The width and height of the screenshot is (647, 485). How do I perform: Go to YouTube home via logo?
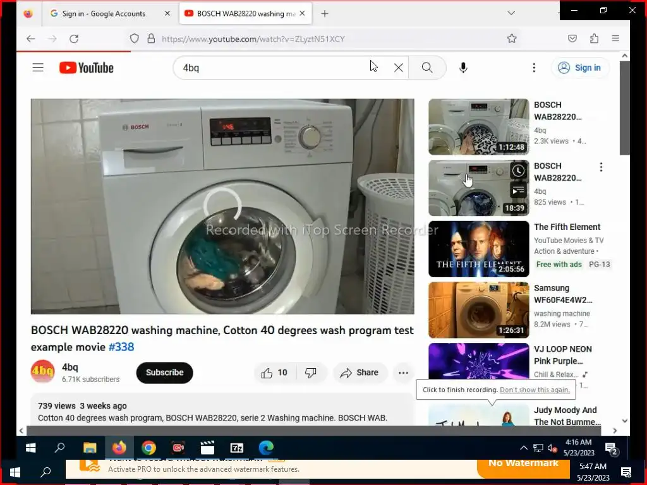pos(86,68)
